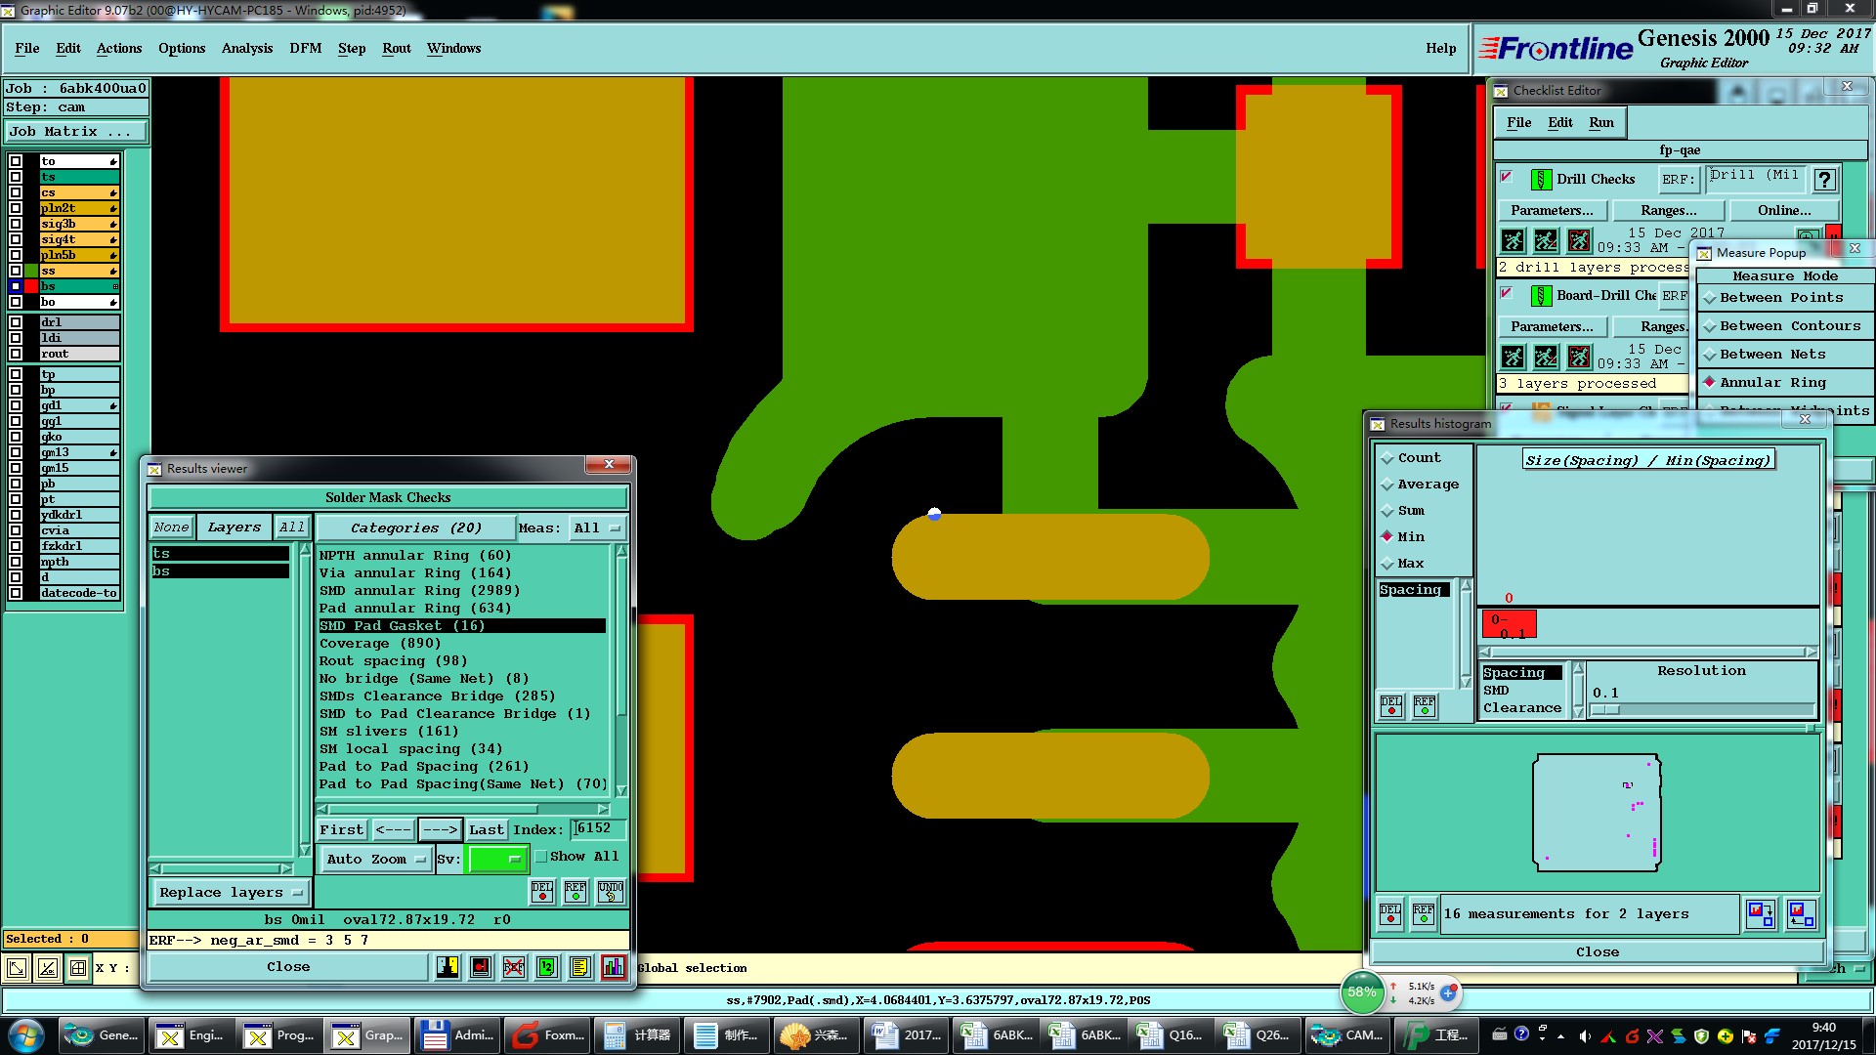1876x1055 pixels.
Task: Click Parameters button under Drill Checks
Action: point(1552,211)
